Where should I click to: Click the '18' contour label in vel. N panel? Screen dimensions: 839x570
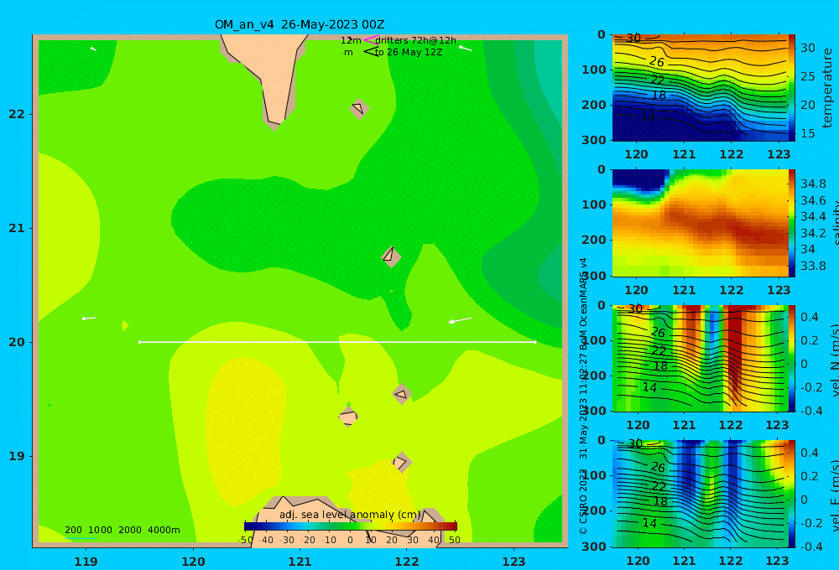coord(659,365)
